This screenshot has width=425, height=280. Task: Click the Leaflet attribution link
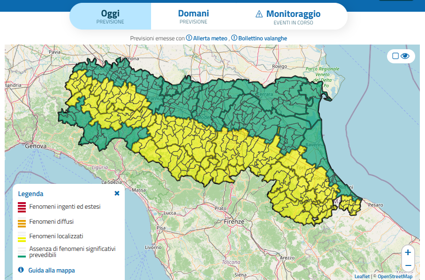tap(362, 276)
